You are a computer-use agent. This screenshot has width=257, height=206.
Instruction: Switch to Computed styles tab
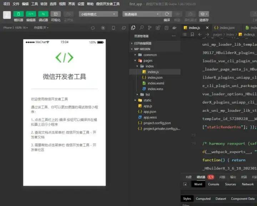click(x=203, y=199)
